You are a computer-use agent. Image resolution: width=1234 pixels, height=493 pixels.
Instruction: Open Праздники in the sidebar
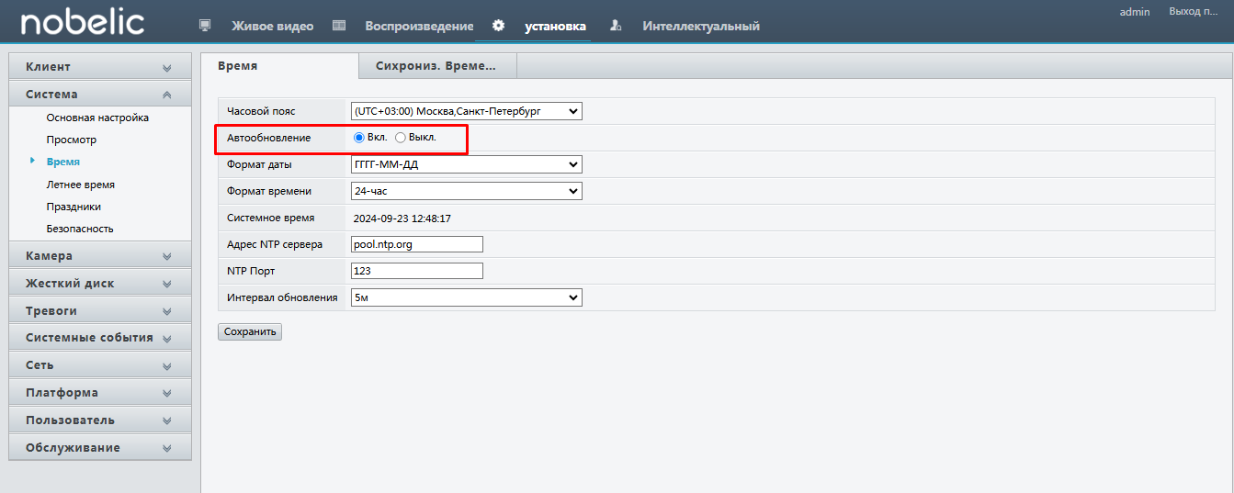pos(74,207)
